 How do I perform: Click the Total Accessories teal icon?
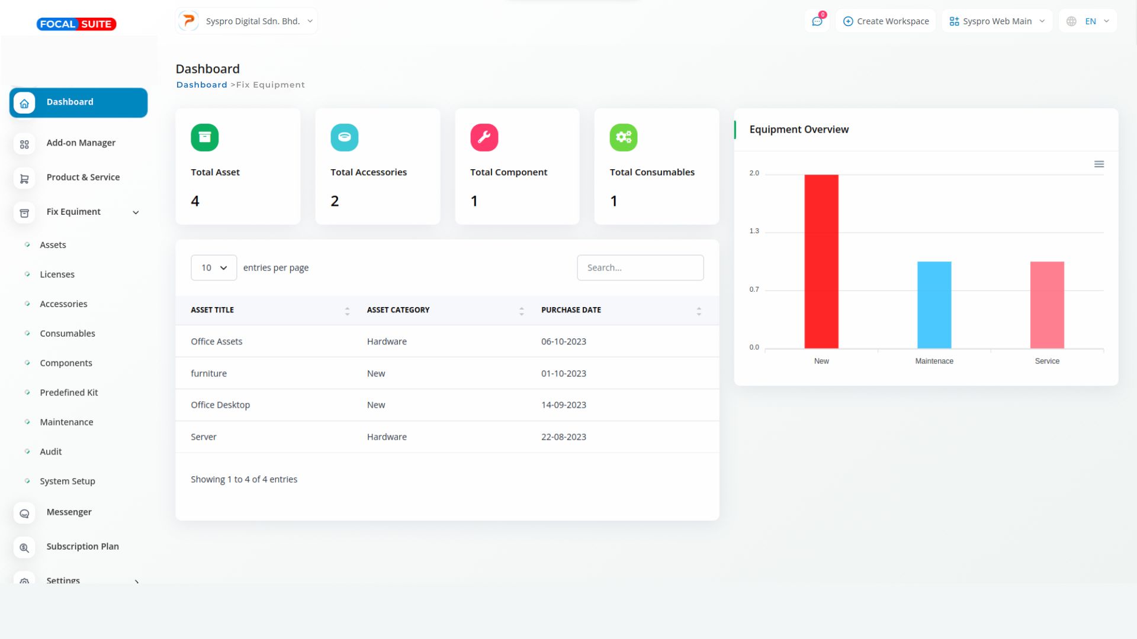click(344, 137)
